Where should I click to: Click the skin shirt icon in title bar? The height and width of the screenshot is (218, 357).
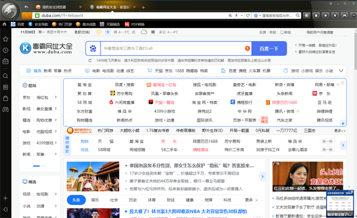coord(331,4)
